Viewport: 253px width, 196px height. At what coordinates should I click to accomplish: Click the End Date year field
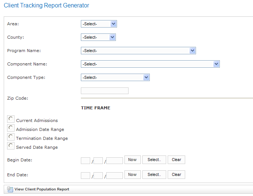click(114, 176)
